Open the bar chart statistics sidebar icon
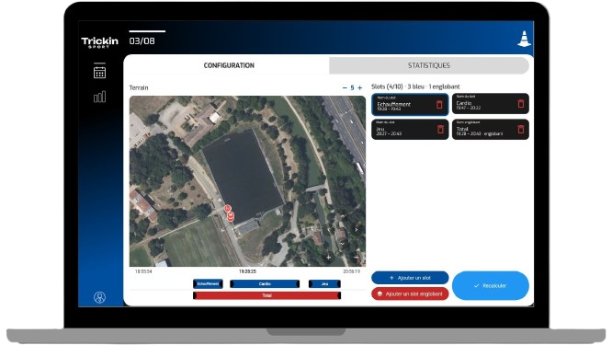The image size is (612, 345). click(x=99, y=97)
